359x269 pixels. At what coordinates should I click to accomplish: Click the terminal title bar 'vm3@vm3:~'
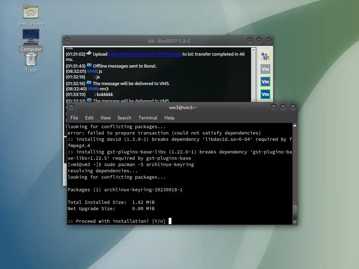(183, 108)
